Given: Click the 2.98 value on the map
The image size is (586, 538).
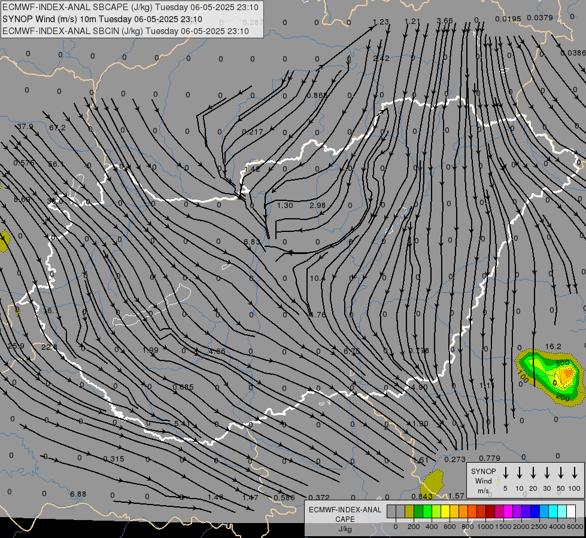Looking at the screenshot, I should pos(317,206).
